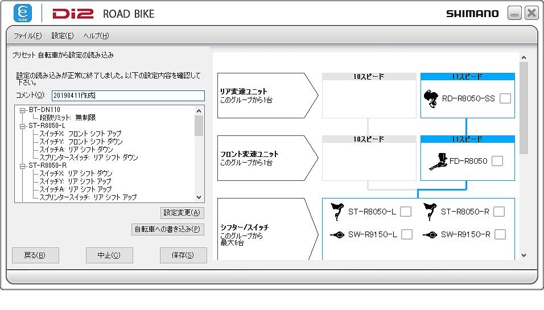Select スイッチA: リア シフト ダウン row
The width and height of the screenshot is (544, 310).
tap(76, 150)
